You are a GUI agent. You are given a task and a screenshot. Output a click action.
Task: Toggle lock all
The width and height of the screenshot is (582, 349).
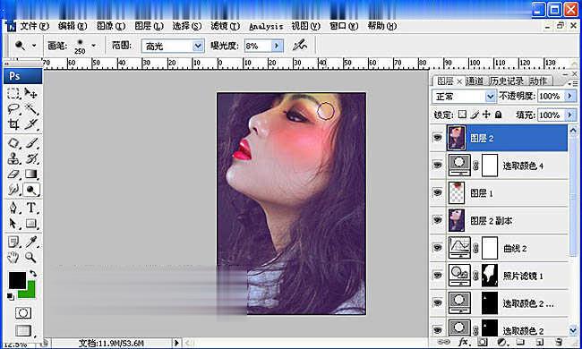point(499,115)
